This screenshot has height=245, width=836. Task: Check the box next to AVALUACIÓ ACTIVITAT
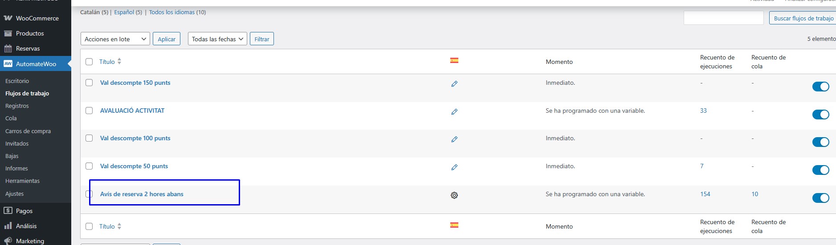pyautogui.click(x=89, y=111)
